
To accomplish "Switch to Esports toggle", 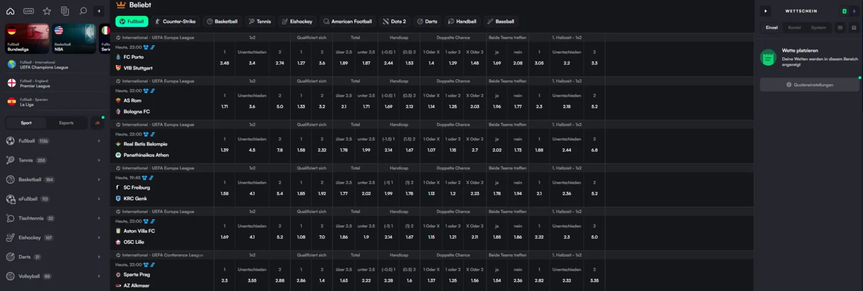I will (x=67, y=123).
